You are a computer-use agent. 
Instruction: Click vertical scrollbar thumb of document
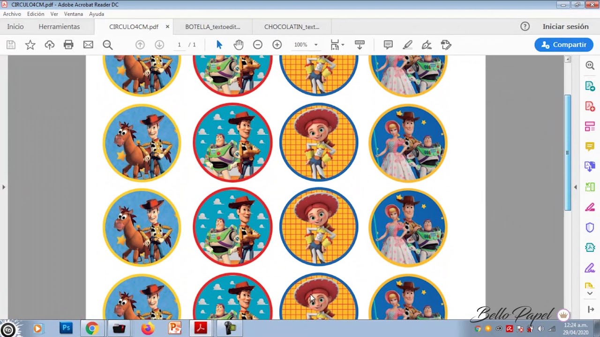(x=568, y=153)
